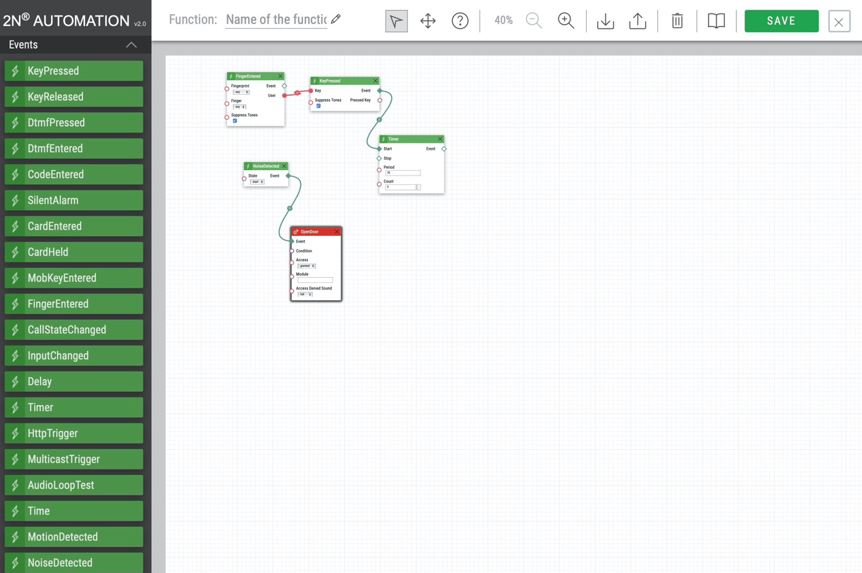Select AudioLoopTest event from list
Screen dimensions: 862x573
[x=74, y=485]
